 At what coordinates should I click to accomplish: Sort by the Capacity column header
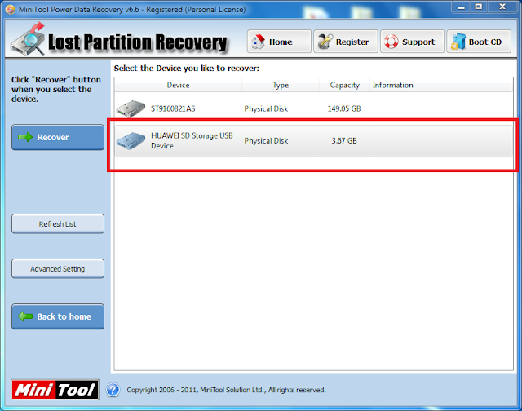[344, 85]
